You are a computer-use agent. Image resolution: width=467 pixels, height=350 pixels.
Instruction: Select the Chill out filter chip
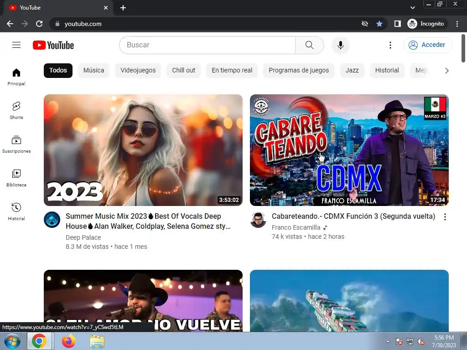click(x=183, y=71)
